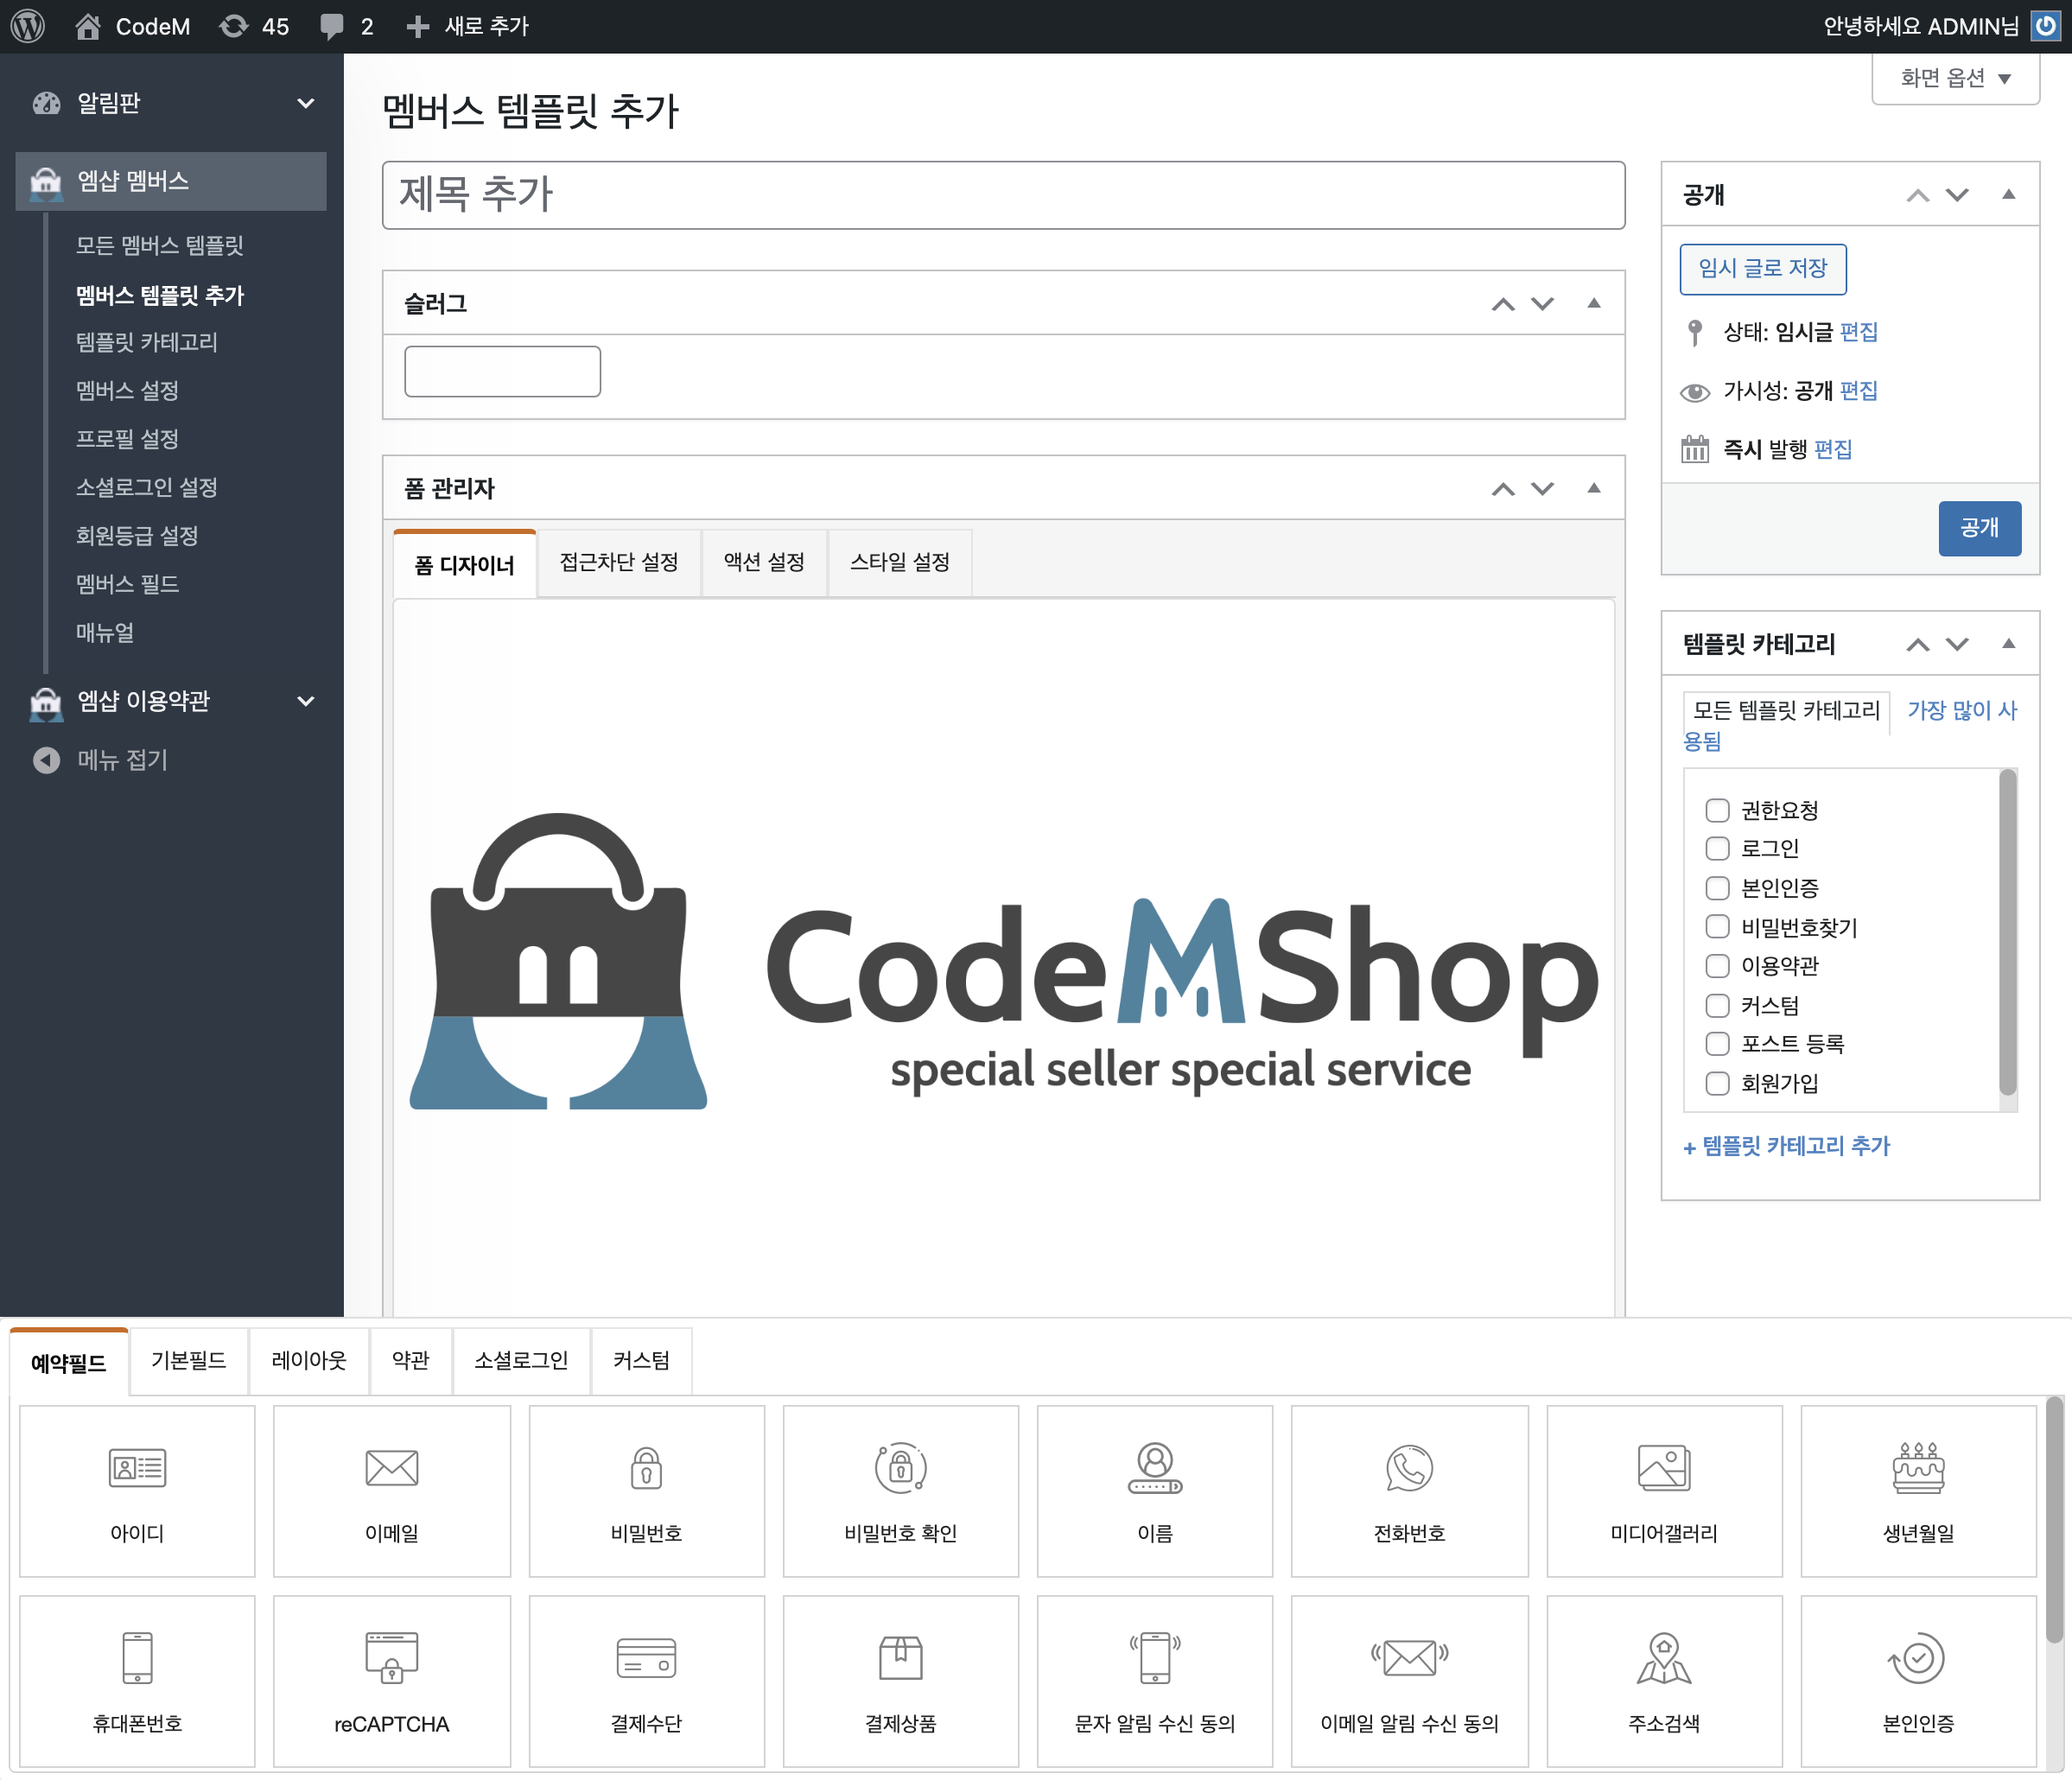Select the 생년월일 field tile

1918,1491
